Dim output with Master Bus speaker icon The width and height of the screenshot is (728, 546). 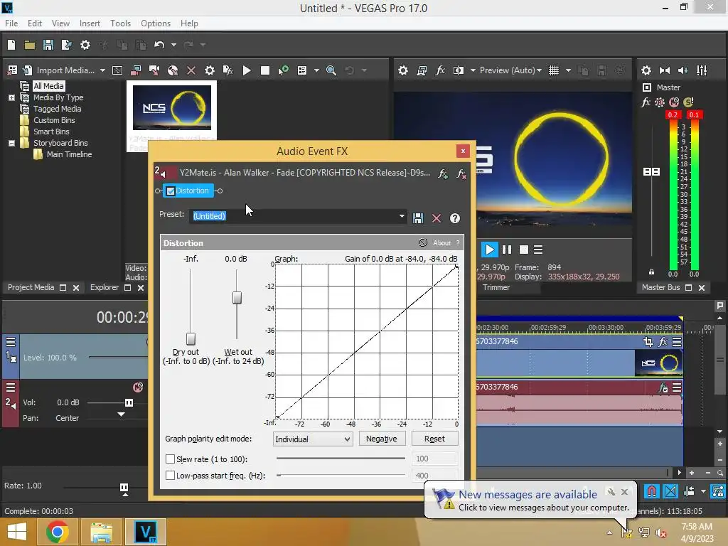pos(683,70)
